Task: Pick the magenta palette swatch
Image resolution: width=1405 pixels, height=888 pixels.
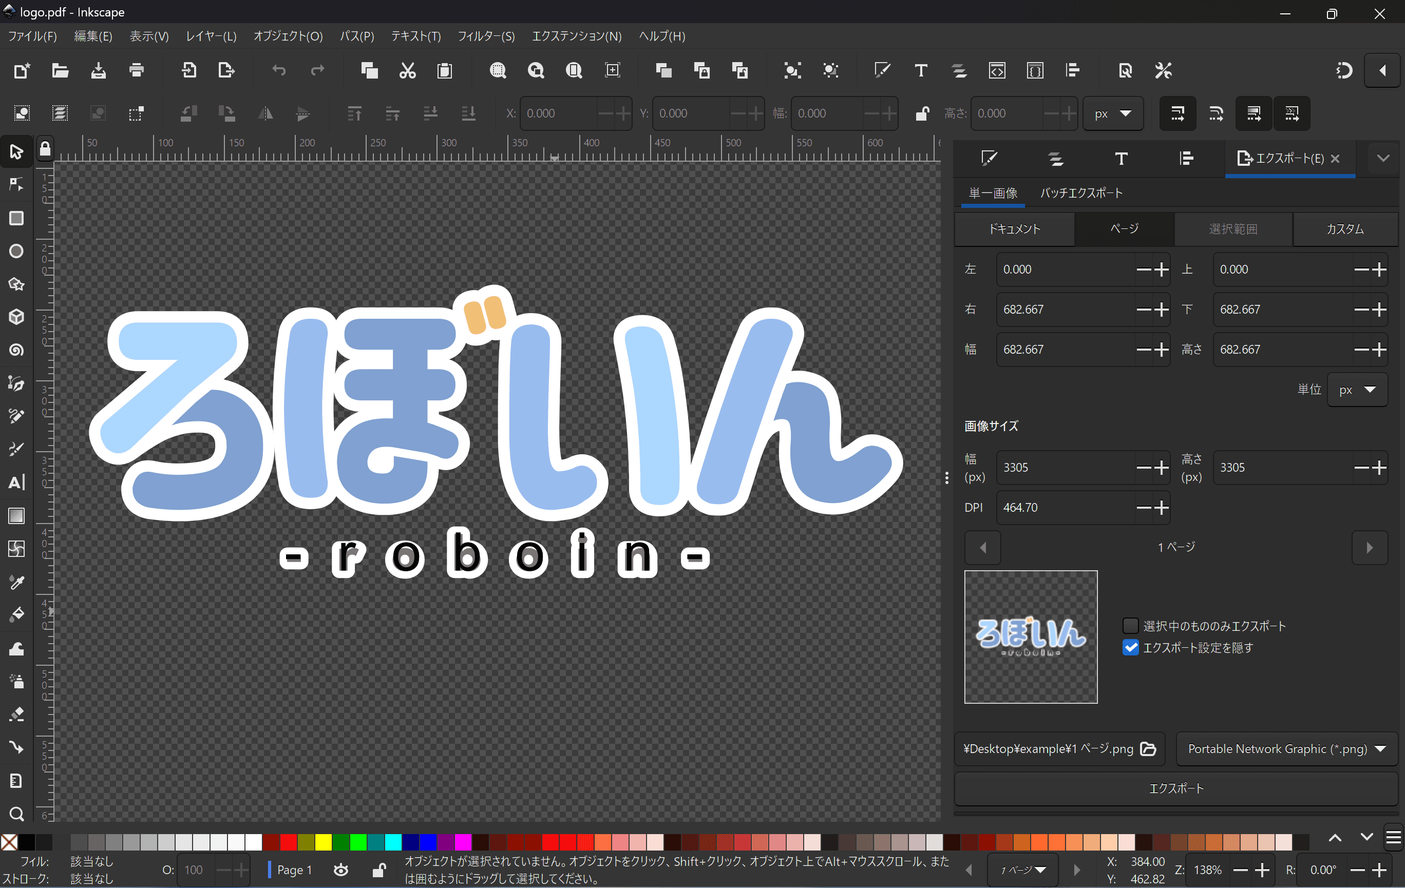Action: (x=463, y=841)
